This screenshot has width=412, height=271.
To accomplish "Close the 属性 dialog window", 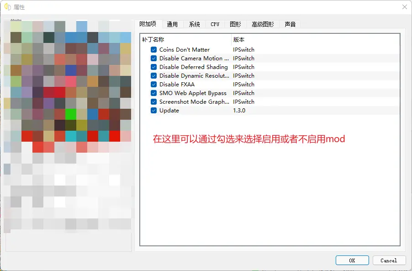I will [x=405, y=7].
